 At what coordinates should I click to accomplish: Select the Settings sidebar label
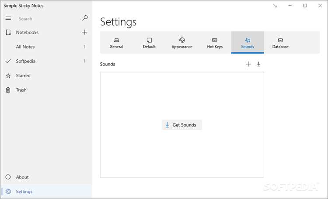pos(24,192)
